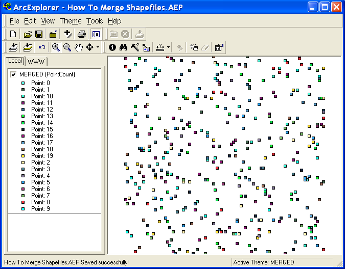
Task: Print the map with the printer icon
Action: [82, 34]
